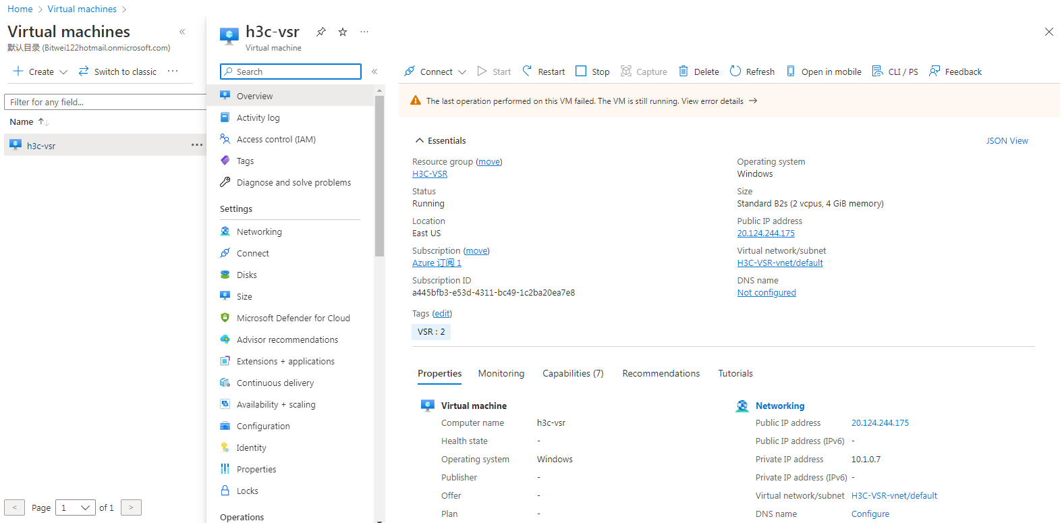Send Feedback from the toolbar
This screenshot has height=523, width=1062.
point(955,72)
